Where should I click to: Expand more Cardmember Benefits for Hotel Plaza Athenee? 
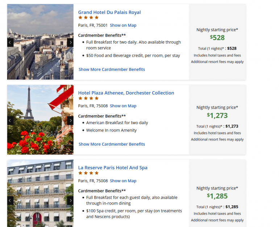click(112, 144)
